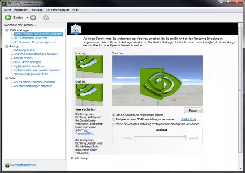Click the Video tree label
The image size is (245, 173).
[x=13, y=78]
